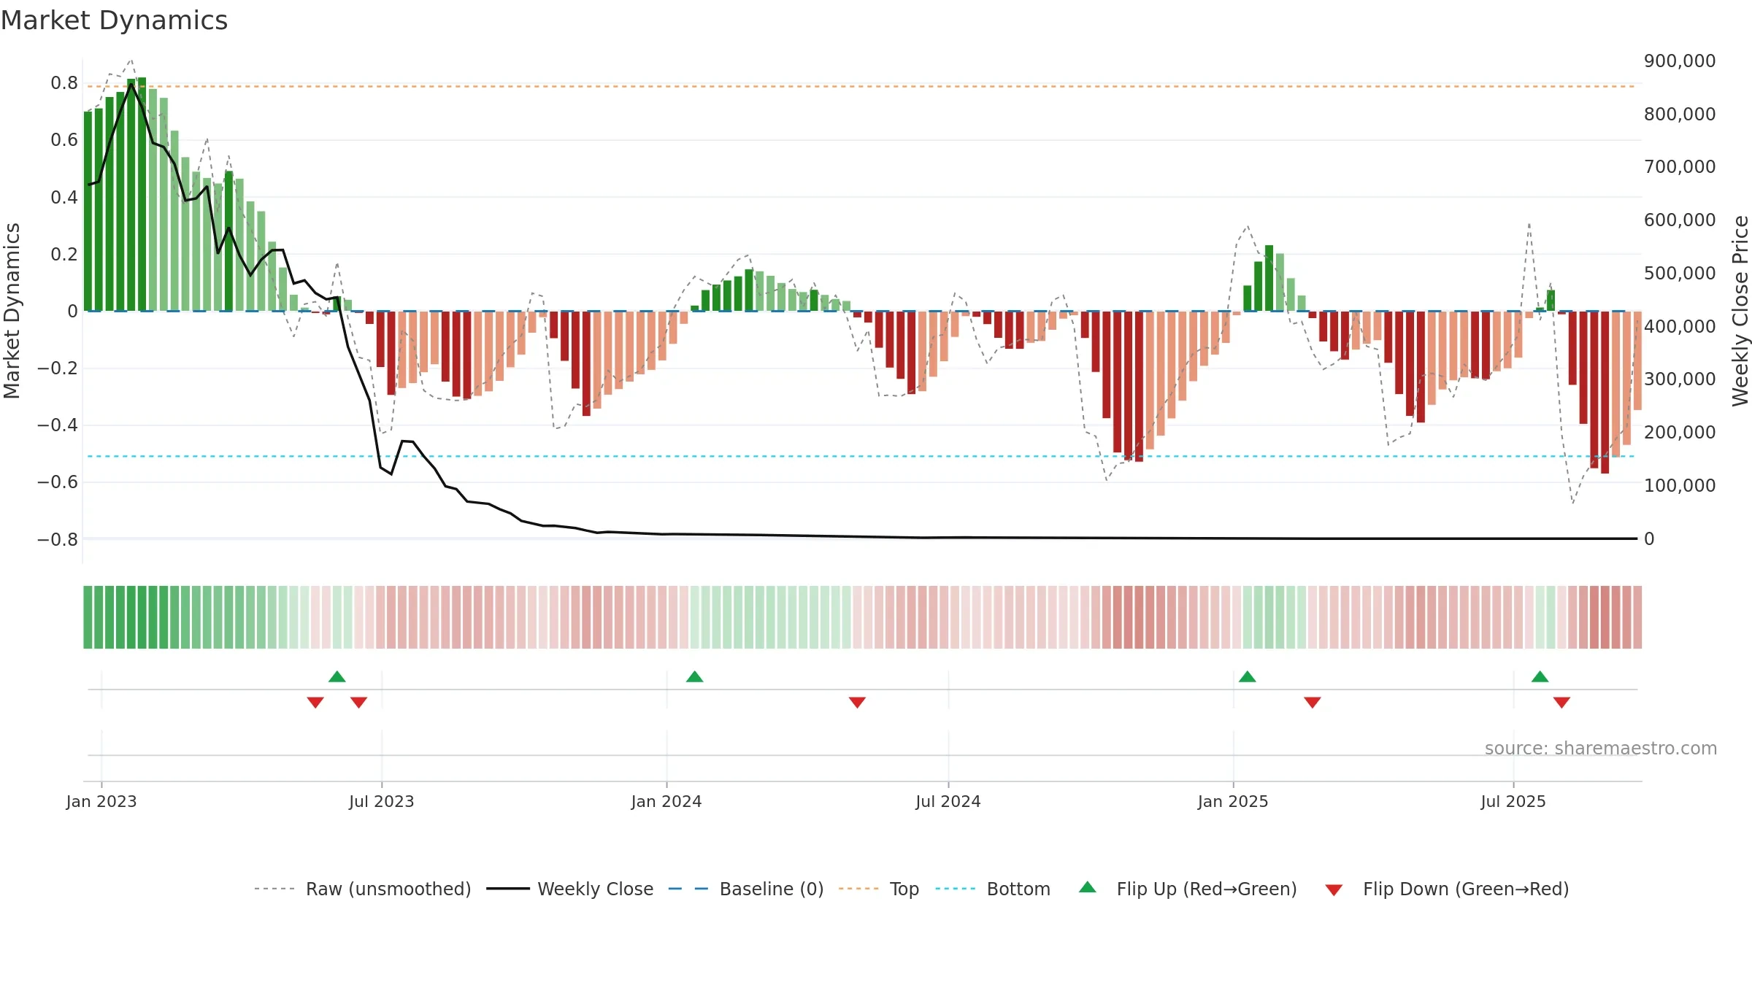
Task: Click the vertical Market Dynamics left axis title
Action: 12,311
